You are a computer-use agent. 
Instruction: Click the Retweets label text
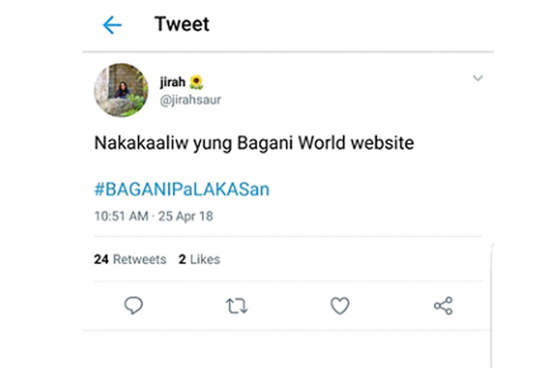(x=139, y=259)
